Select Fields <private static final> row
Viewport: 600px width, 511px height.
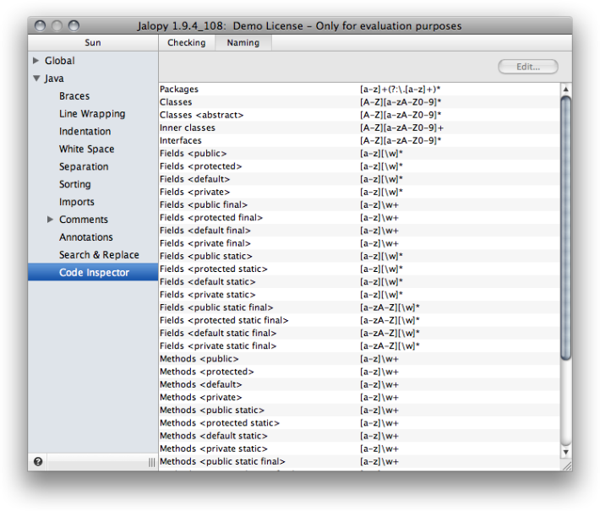[359, 346]
